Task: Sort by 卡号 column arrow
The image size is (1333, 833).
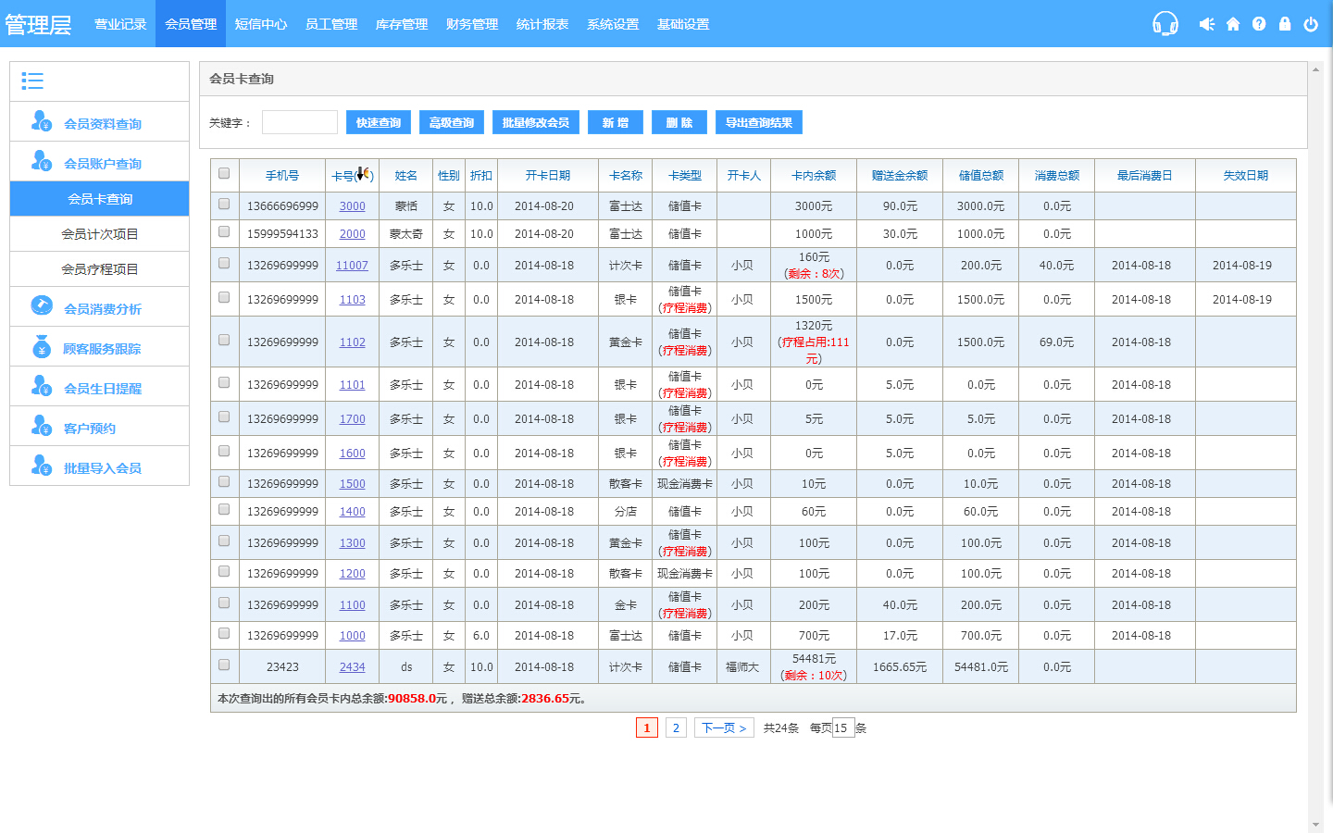Action: pos(363,174)
